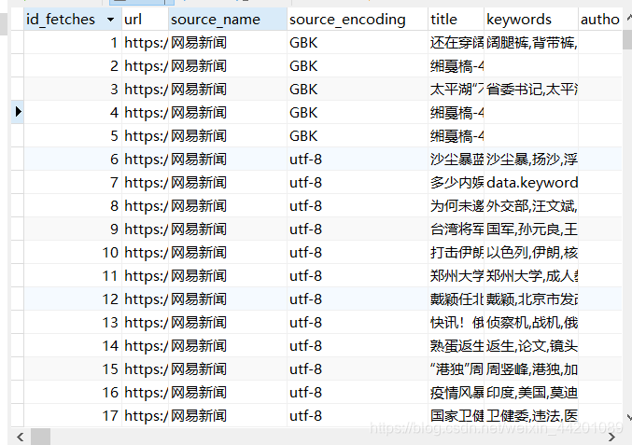
Task: Select id_fetches cell with value 12
Action: tap(73, 299)
